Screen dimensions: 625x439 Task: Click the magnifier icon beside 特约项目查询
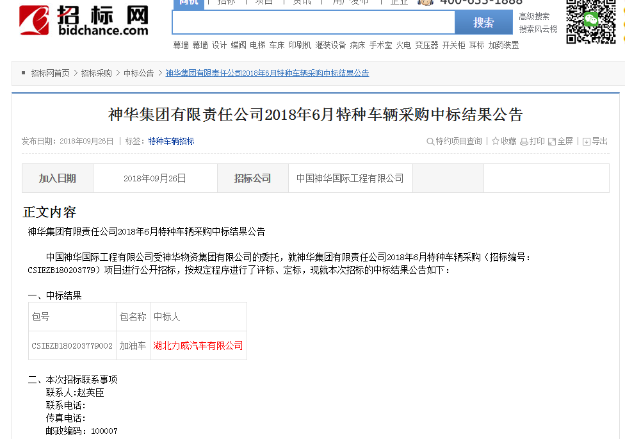coord(430,141)
